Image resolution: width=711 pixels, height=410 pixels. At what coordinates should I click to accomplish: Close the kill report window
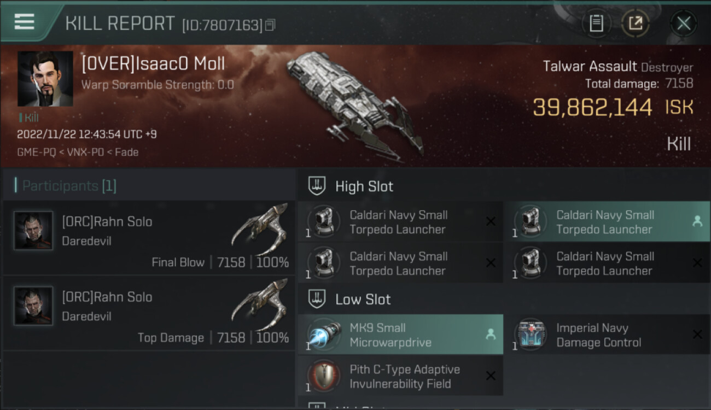[684, 23]
